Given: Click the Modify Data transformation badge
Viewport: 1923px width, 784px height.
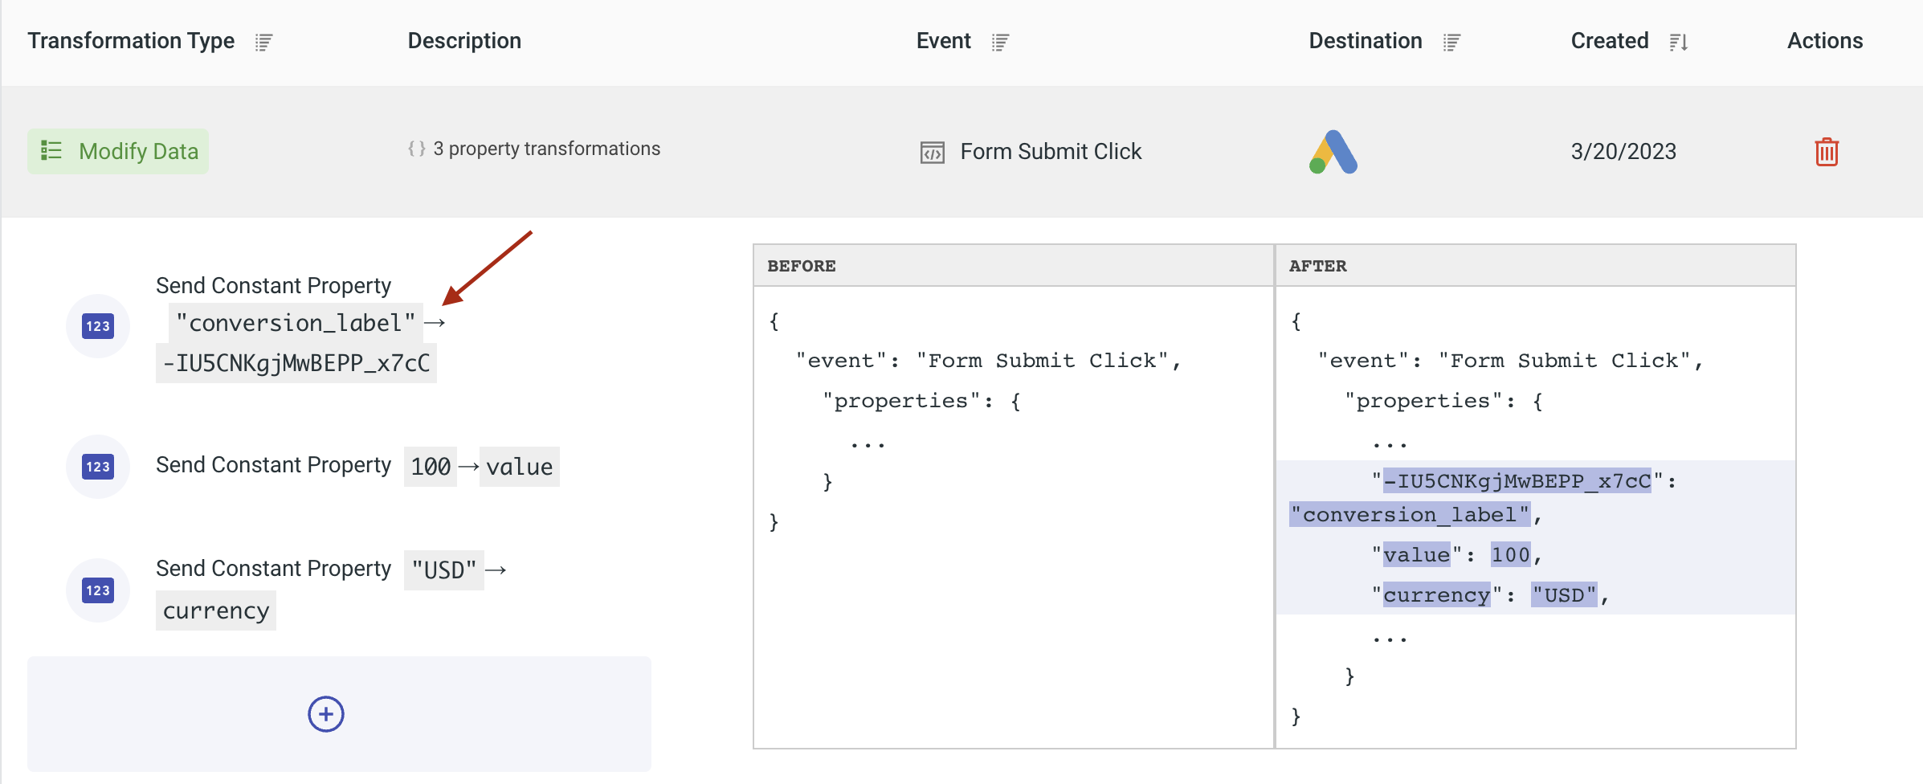Looking at the screenshot, I should pyautogui.click(x=118, y=151).
